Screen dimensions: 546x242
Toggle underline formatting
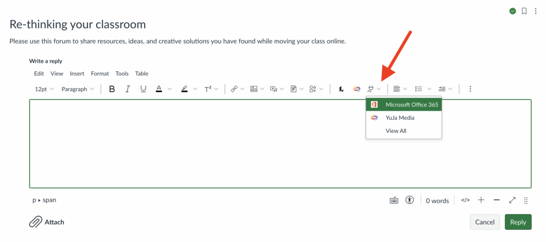point(143,89)
